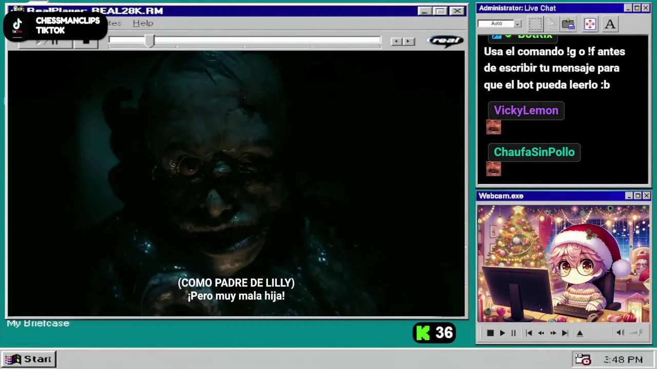This screenshot has width=657, height=369.
Task: Select the text 'A' tool in Live Chat
Action: coord(610,24)
